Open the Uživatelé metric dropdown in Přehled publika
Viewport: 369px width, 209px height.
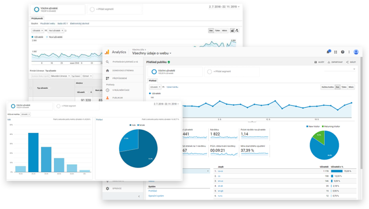(155, 87)
